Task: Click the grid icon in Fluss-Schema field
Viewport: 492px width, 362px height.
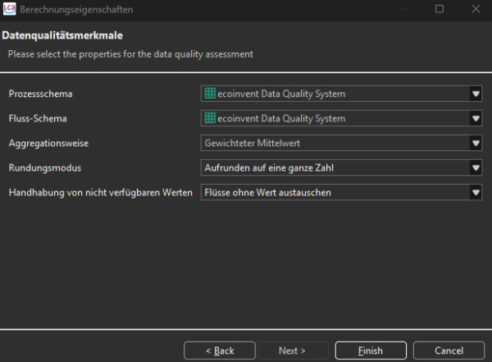Action: pyautogui.click(x=210, y=118)
